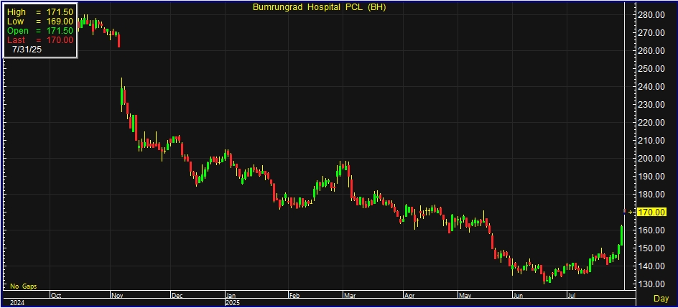Click the 280.00 price axis label

651,15
